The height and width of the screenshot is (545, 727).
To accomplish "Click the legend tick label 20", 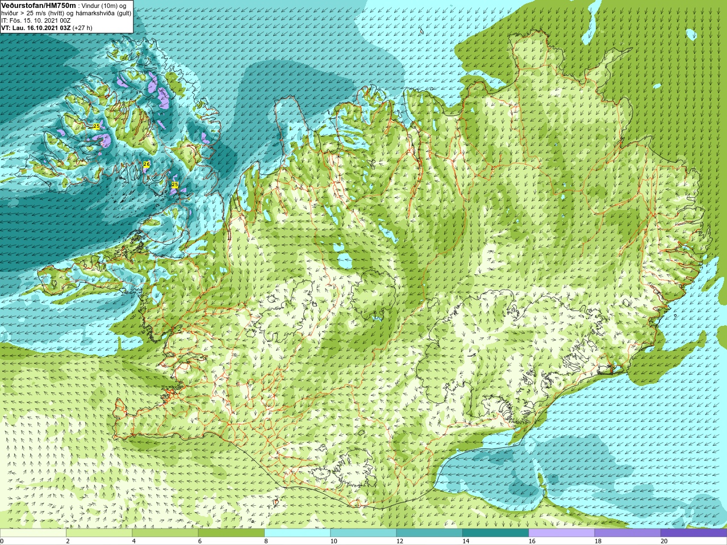I will (664, 541).
